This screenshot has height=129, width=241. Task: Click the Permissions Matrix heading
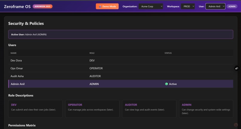[22, 125]
